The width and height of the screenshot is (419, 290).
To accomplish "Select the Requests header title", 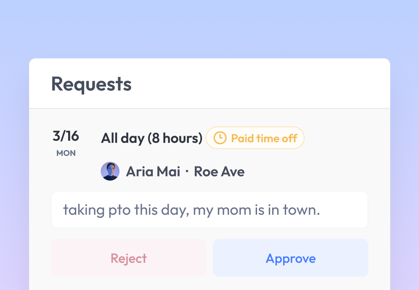I will 91,84.
